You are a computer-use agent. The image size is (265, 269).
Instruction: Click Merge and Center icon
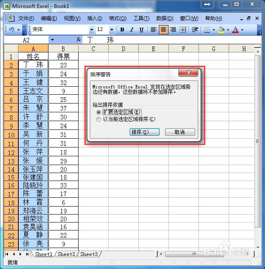pyautogui.click(x=183, y=30)
